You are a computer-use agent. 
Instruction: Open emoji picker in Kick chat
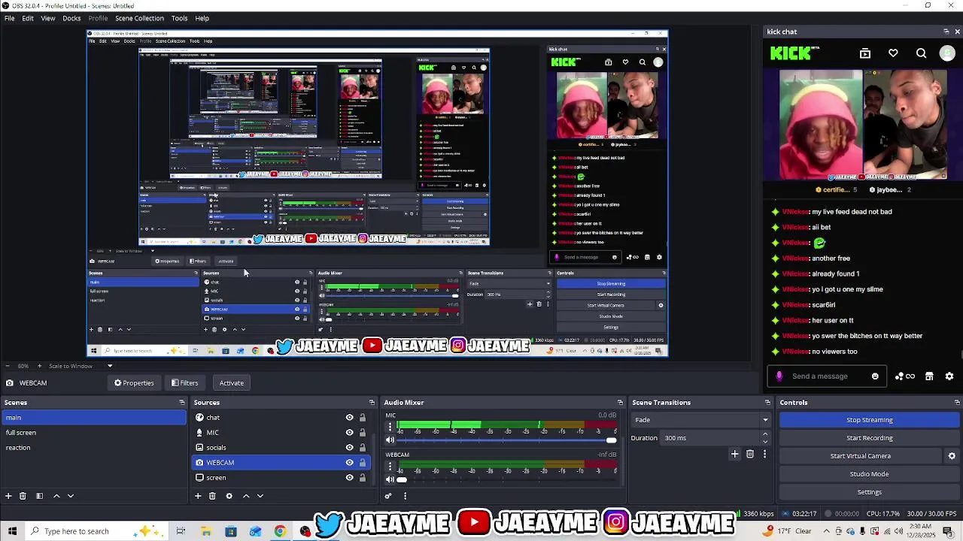click(875, 376)
